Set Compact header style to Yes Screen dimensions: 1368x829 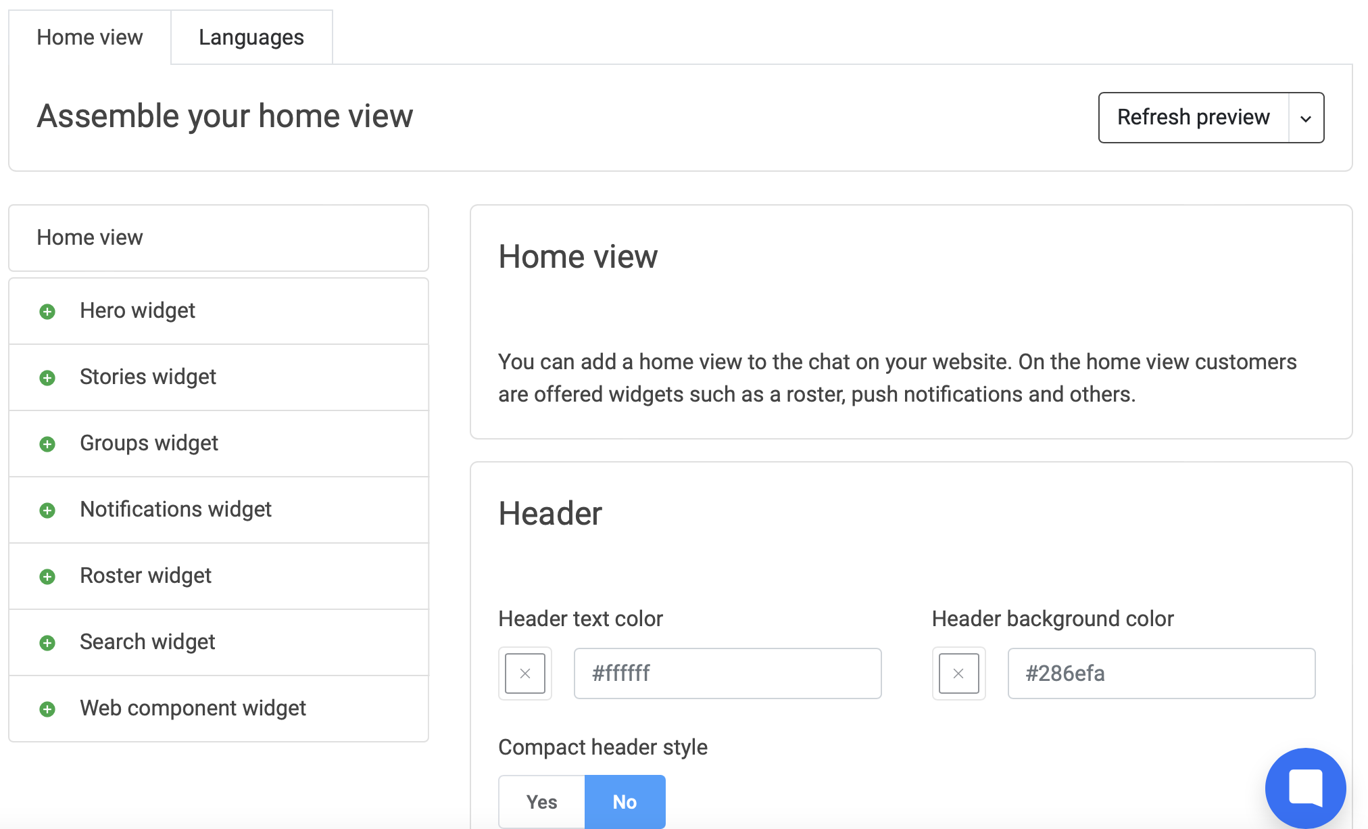(x=541, y=802)
